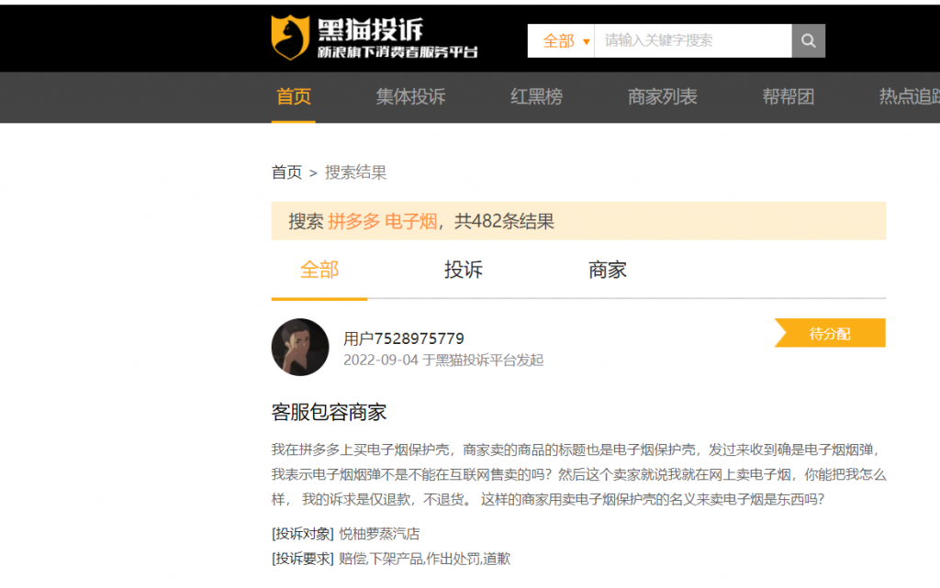Click the 黑猫投诉 shield logo
Screen dimensions: 940x588
click(290, 38)
